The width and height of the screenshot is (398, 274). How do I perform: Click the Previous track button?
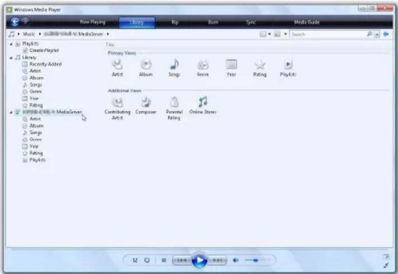pyautogui.click(x=182, y=260)
